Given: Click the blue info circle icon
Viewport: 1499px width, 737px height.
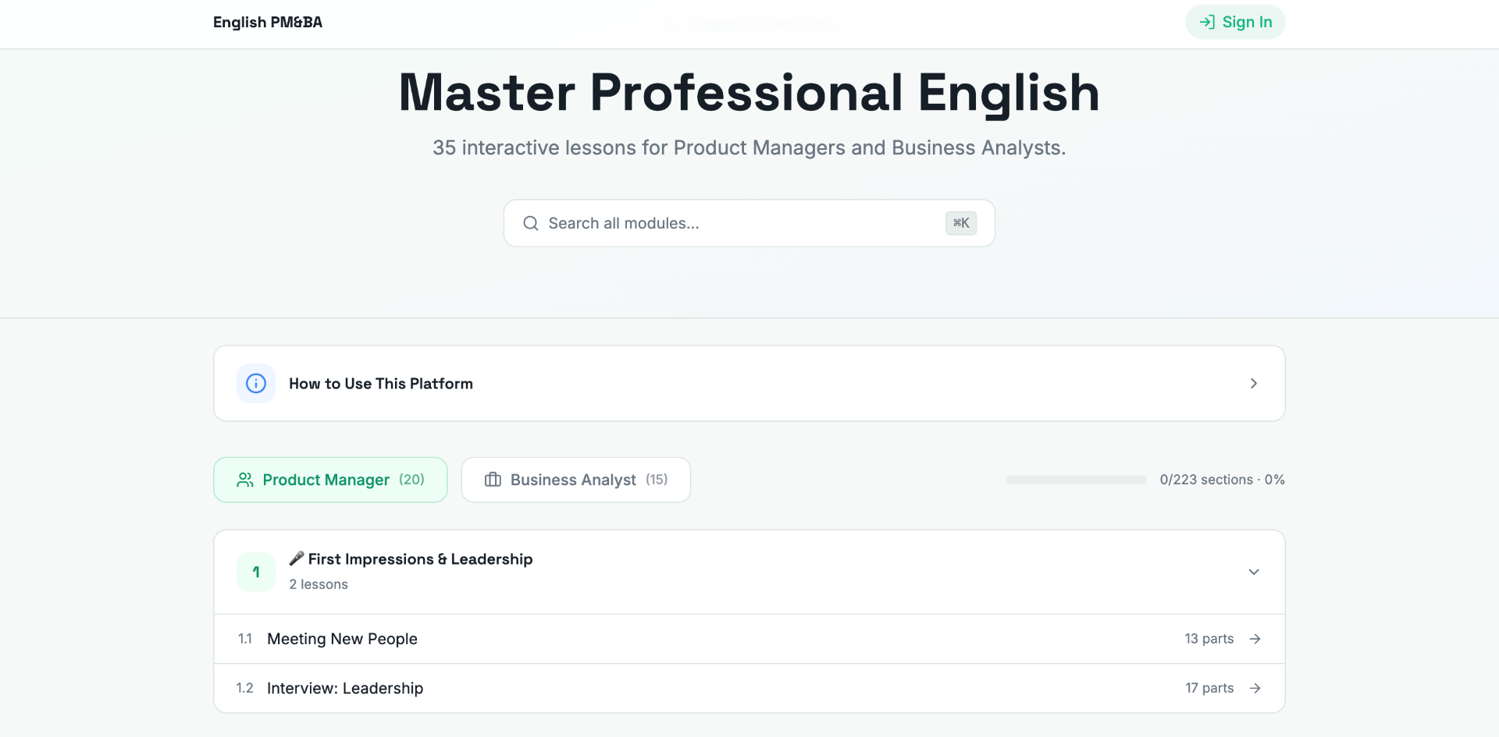Looking at the screenshot, I should (x=256, y=384).
